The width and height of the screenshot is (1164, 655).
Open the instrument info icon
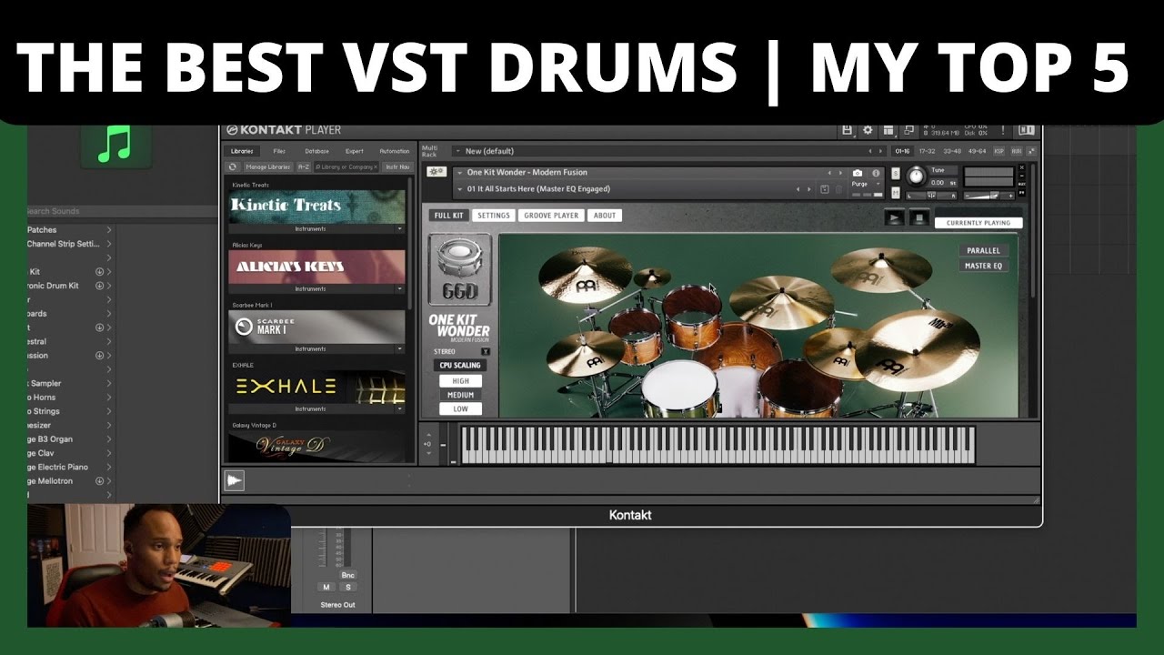pos(877,173)
